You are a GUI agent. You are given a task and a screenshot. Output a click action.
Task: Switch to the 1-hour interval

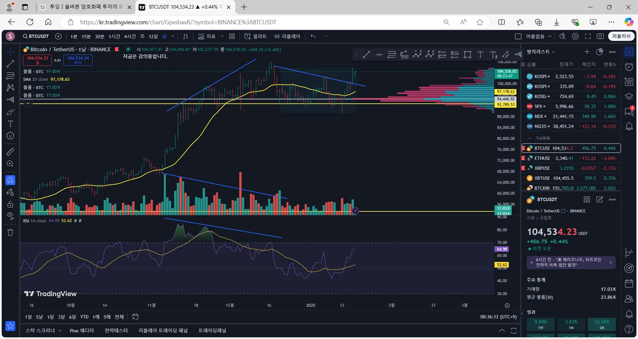pyautogui.click(x=114, y=36)
